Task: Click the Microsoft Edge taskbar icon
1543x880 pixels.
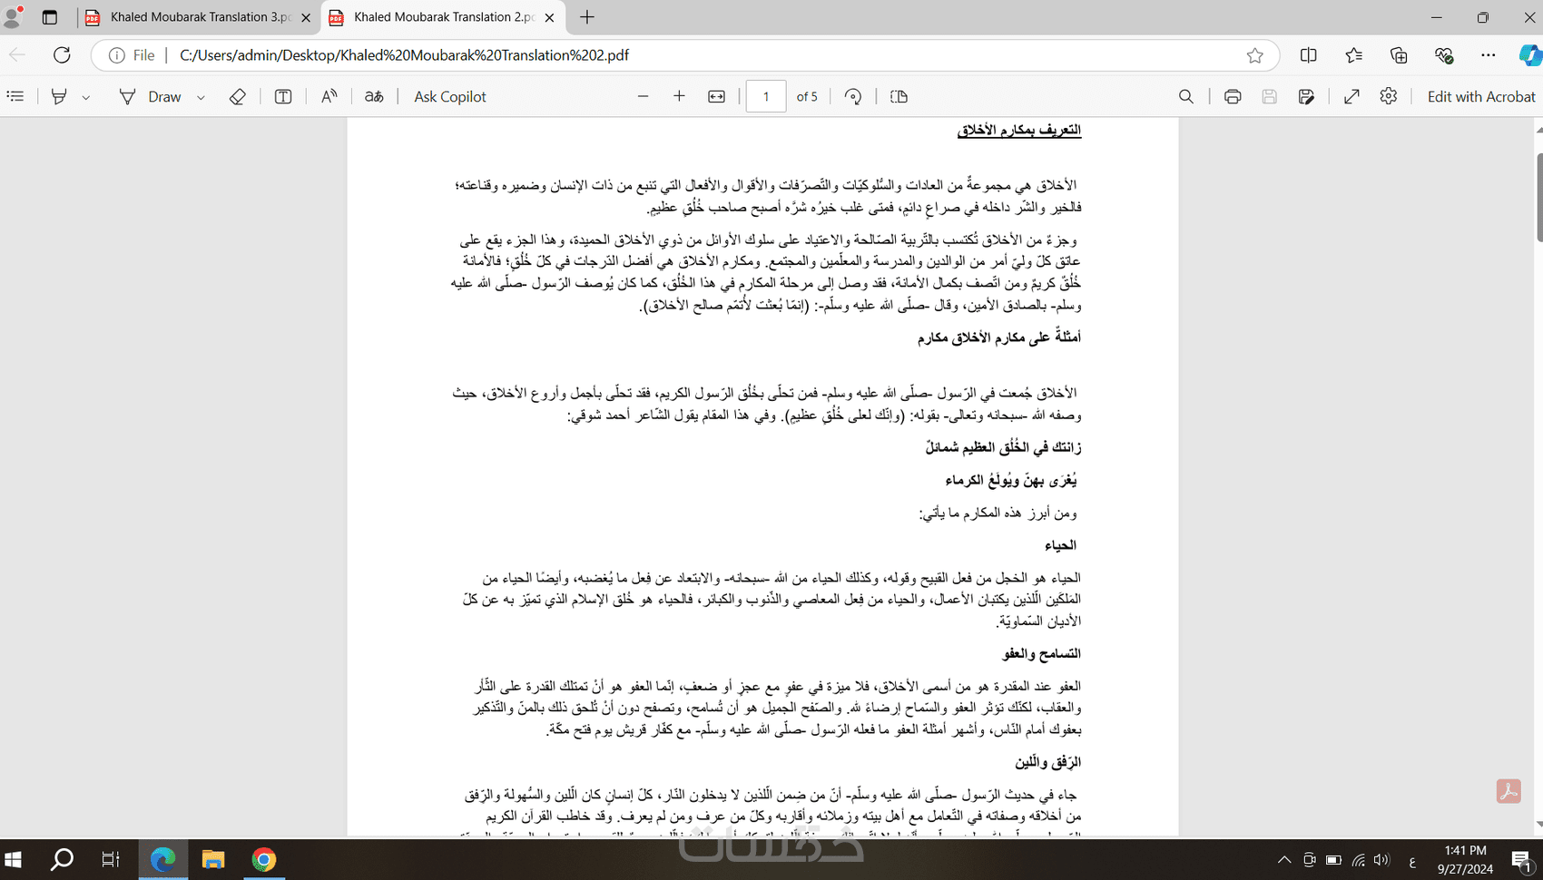Action: pyautogui.click(x=163, y=859)
